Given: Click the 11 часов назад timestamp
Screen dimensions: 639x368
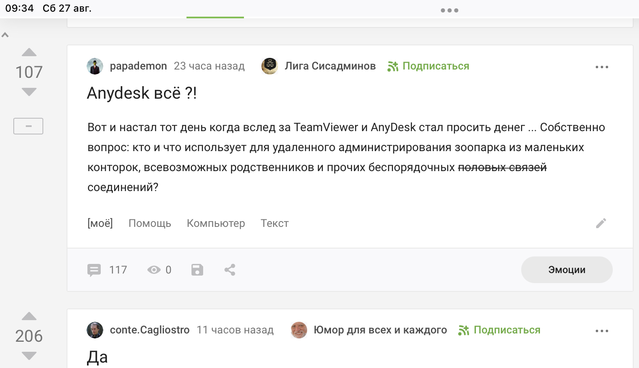Looking at the screenshot, I should tap(235, 330).
